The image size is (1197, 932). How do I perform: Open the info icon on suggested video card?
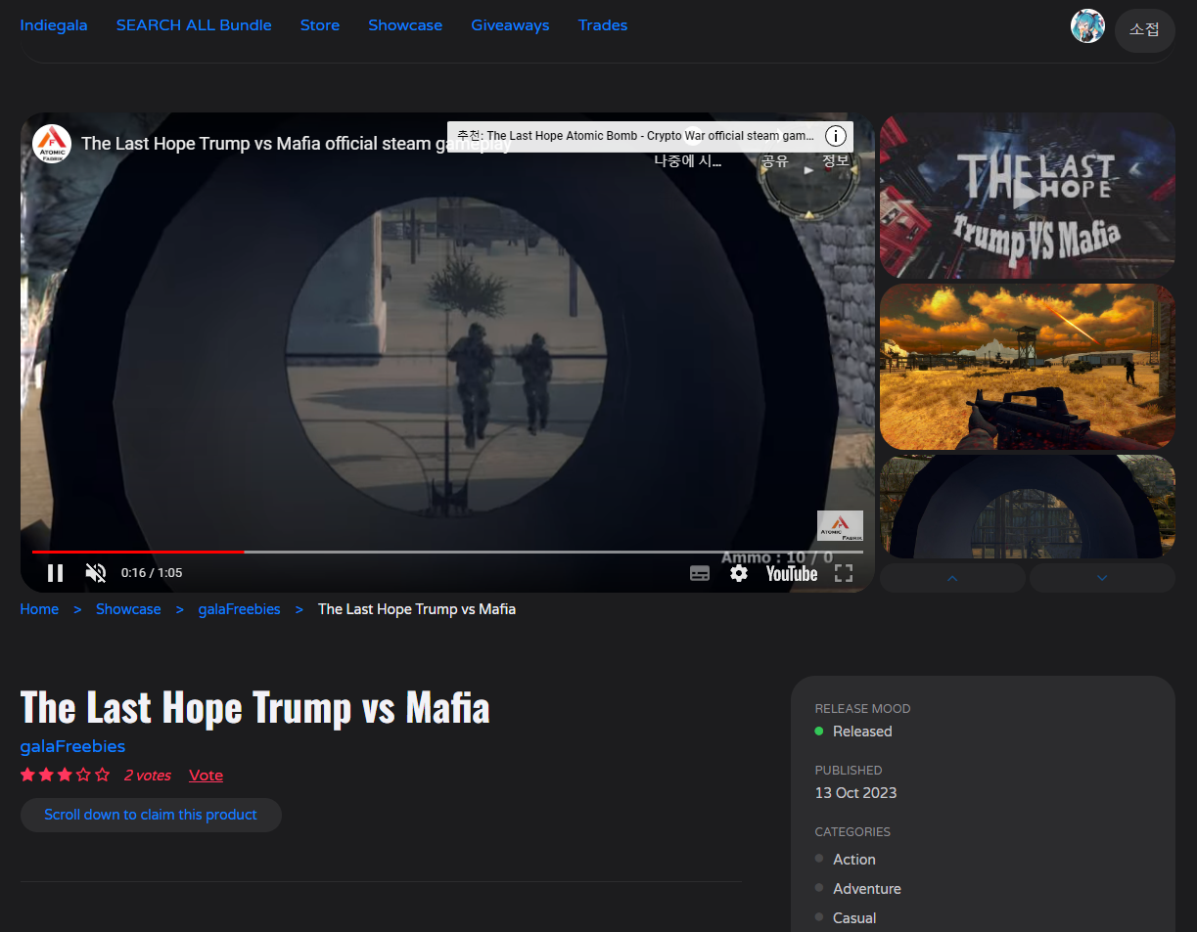tap(835, 136)
